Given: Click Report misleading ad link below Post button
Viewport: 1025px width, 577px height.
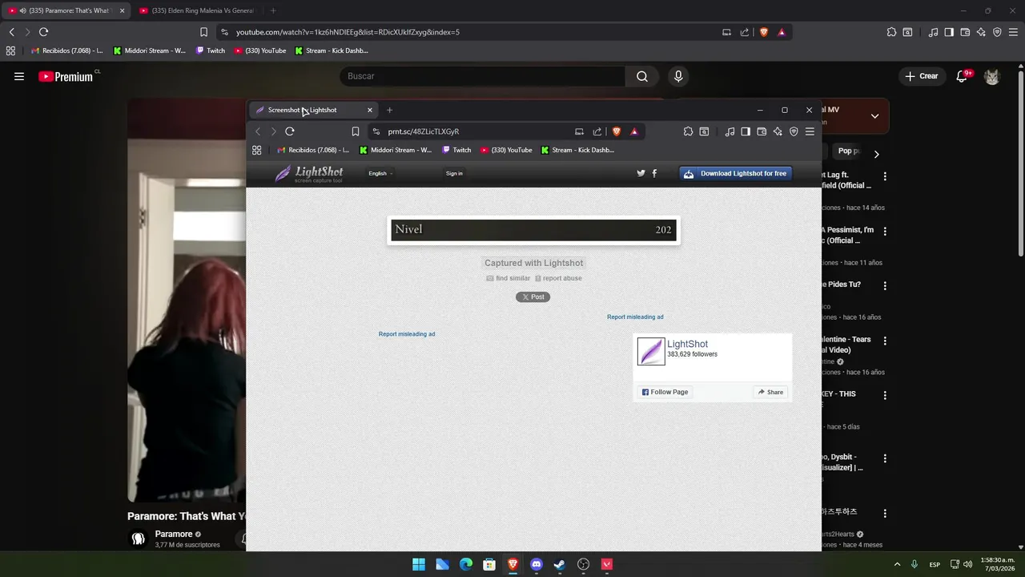Looking at the screenshot, I should (x=407, y=334).
